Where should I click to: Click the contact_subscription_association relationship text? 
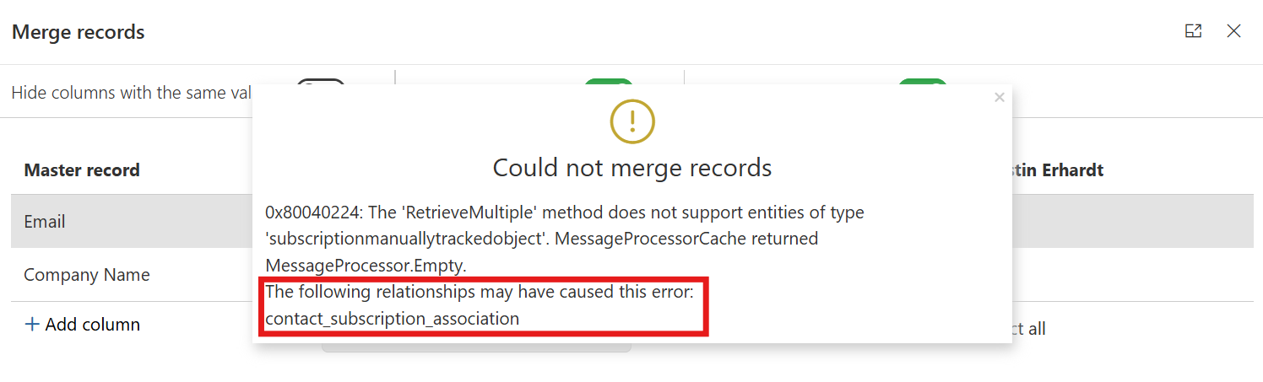click(393, 319)
